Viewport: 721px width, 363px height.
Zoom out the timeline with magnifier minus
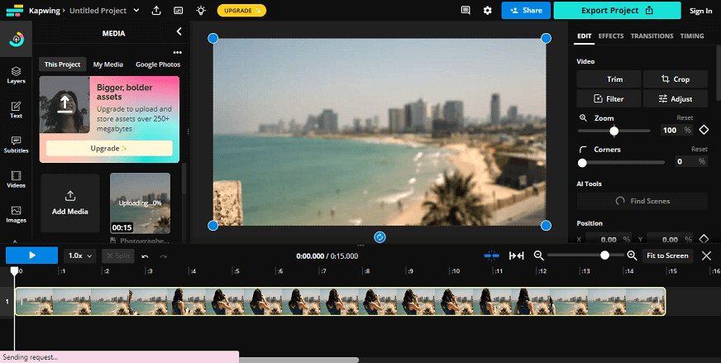[x=538, y=256]
